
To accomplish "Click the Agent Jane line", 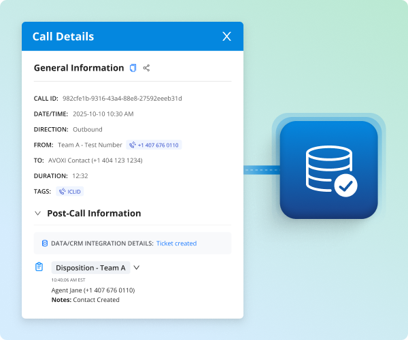I will (x=92, y=290).
